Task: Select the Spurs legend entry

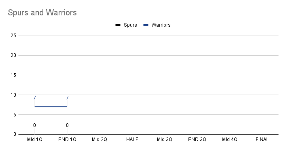Action: (126, 25)
